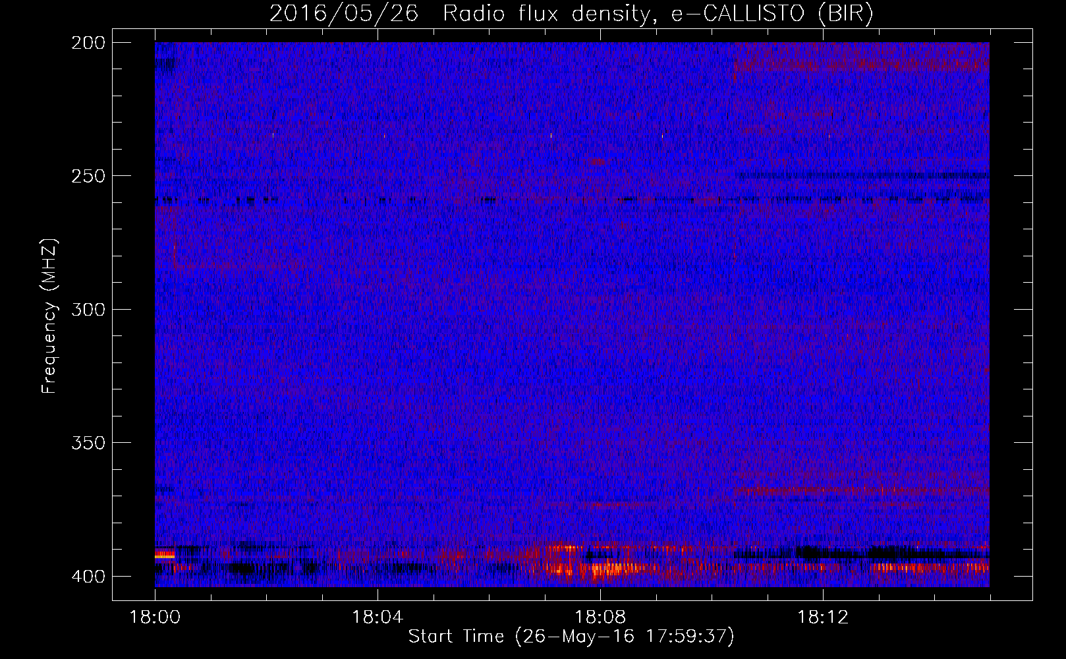Click the 18:12 time tick label
The width and height of the screenshot is (1066, 659).
(822, 617)
